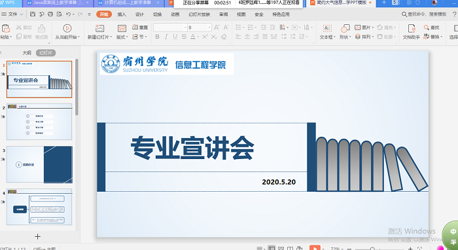Expand the numbered list dropdown
This screenshot has height=250, width=458.
pos(256,27)
